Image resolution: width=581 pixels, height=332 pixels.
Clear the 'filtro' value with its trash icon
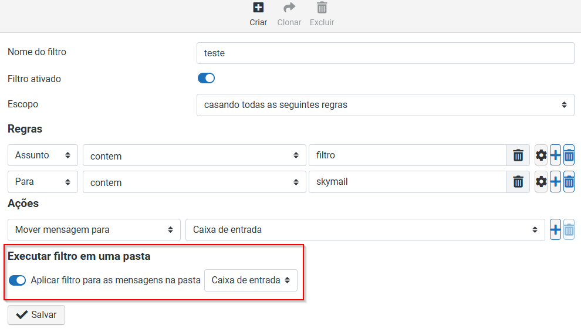pos(518,155)
